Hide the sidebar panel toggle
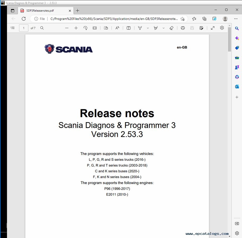This screenshot has height=238, width=242. (237, 223)
